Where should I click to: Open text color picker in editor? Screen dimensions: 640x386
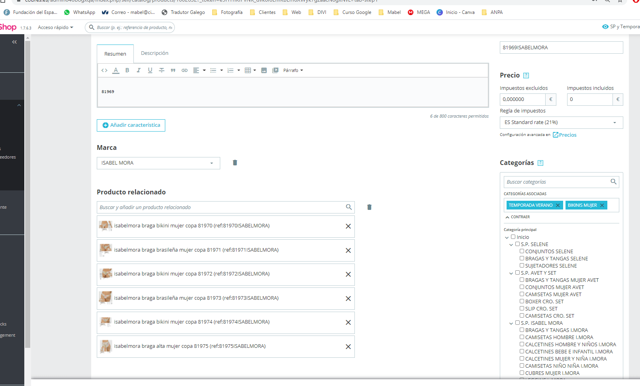pos(116,70)
